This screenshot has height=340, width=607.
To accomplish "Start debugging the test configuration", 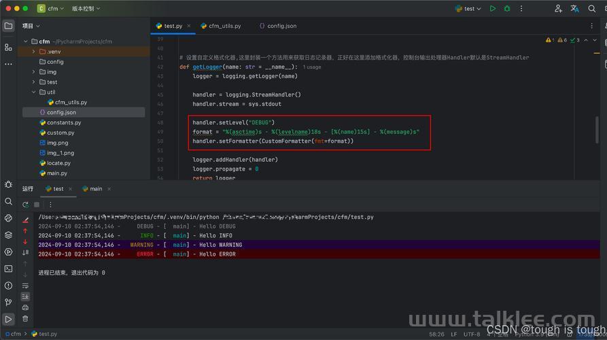I will 506,9.
